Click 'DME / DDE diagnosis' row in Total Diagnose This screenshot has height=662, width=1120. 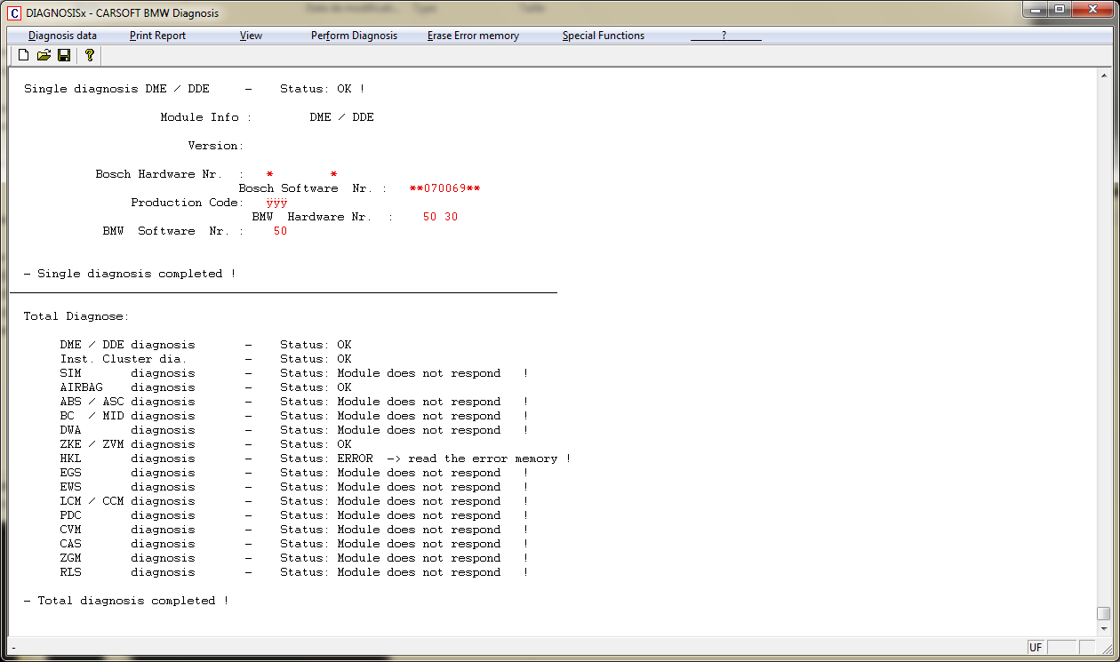click(x=205, y=345)
